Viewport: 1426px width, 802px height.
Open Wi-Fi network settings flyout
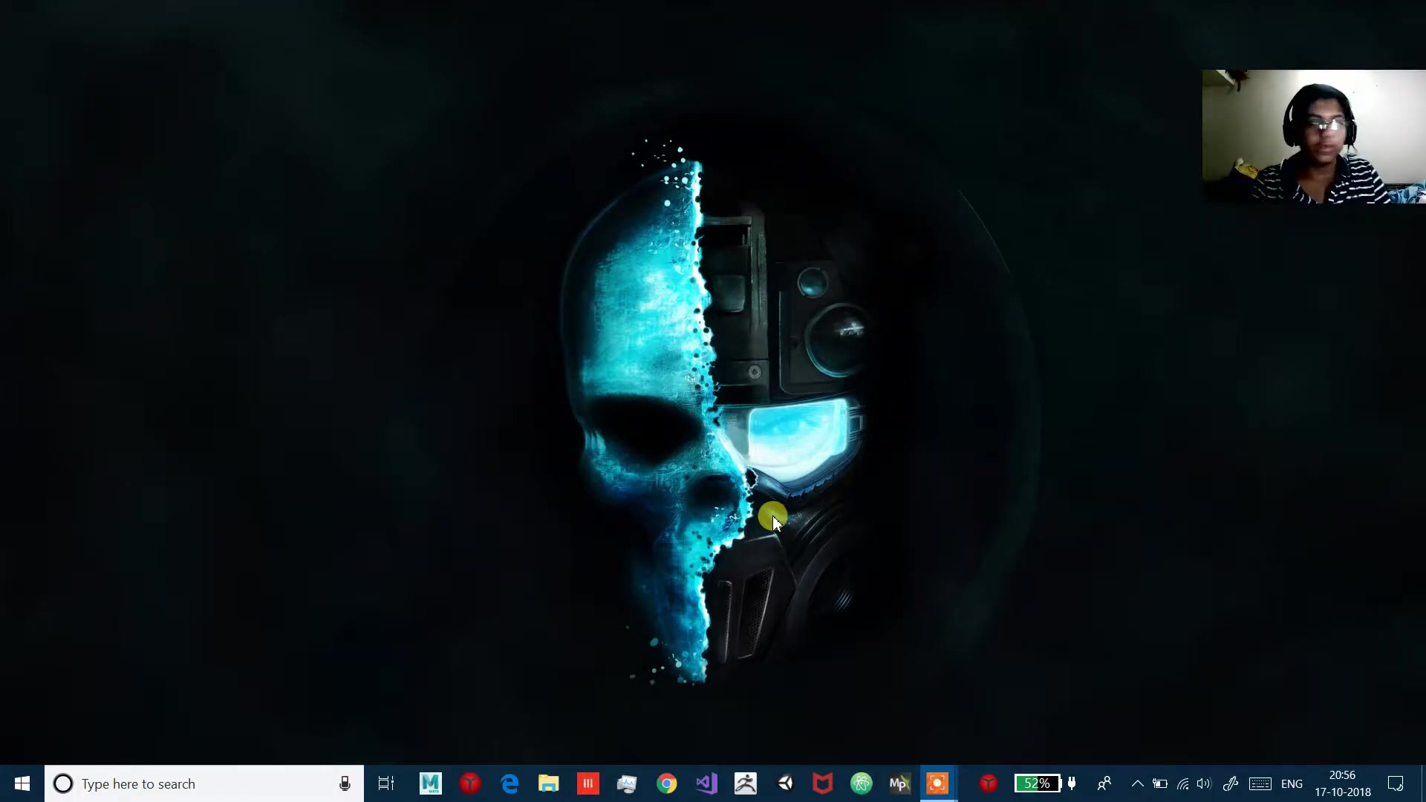click(x=1182, y=783)
